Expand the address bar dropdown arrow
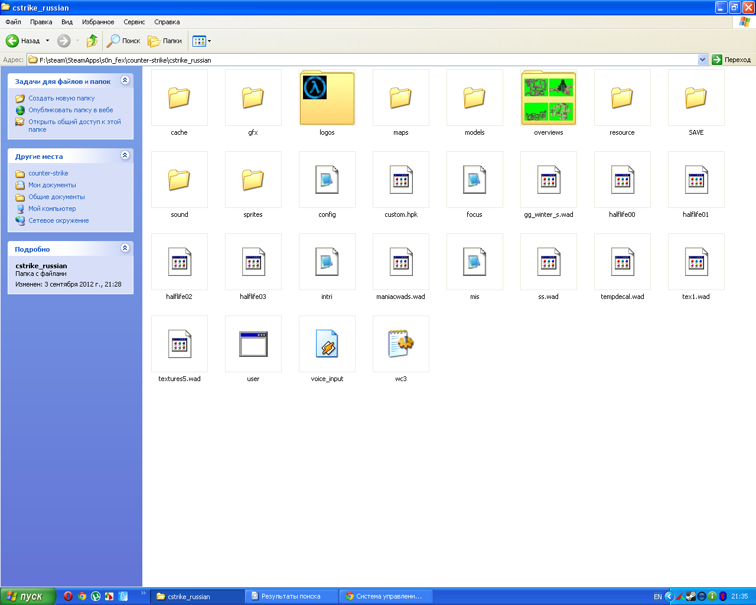756x605 pixels. 702,60
